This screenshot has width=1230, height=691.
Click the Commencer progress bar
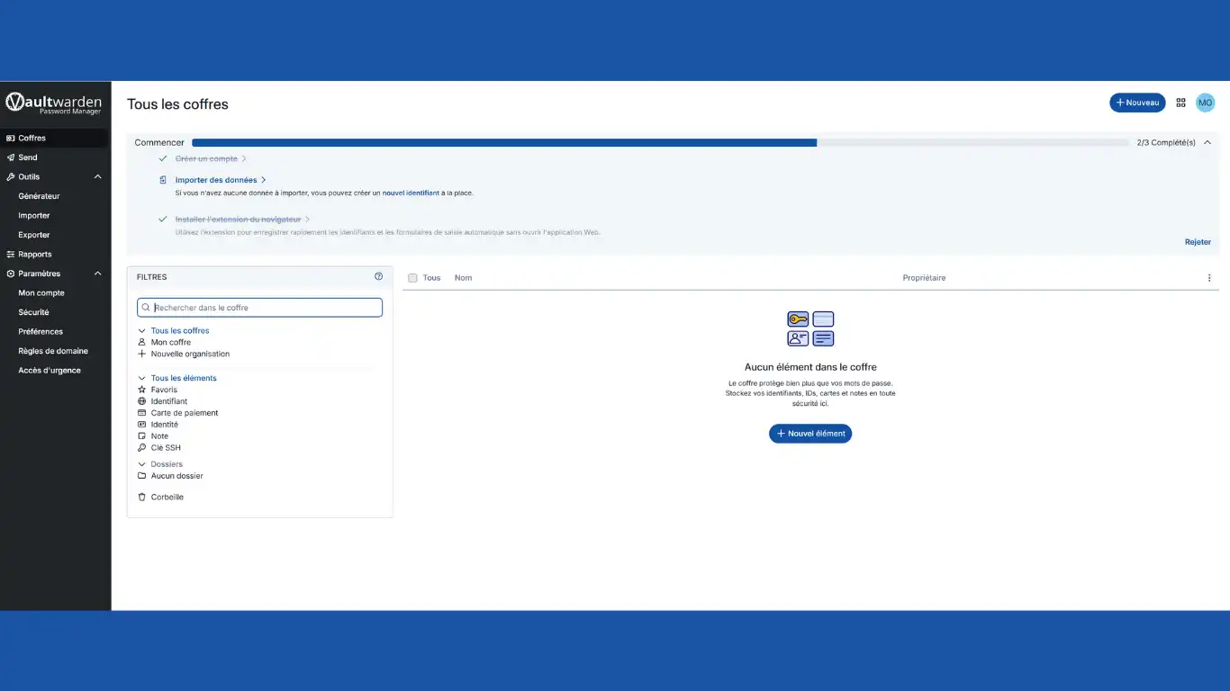[x=659, y=143]
